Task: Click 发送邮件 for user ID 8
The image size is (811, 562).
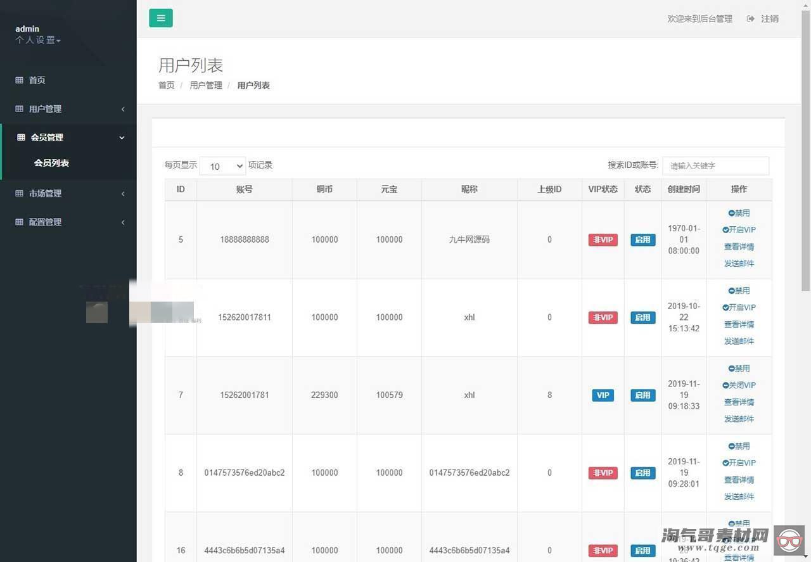Action: pos(739,497)
